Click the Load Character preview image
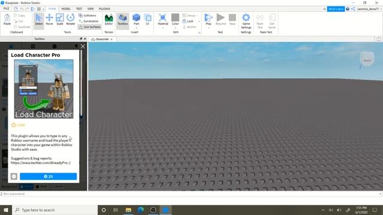 click(44, 89)
